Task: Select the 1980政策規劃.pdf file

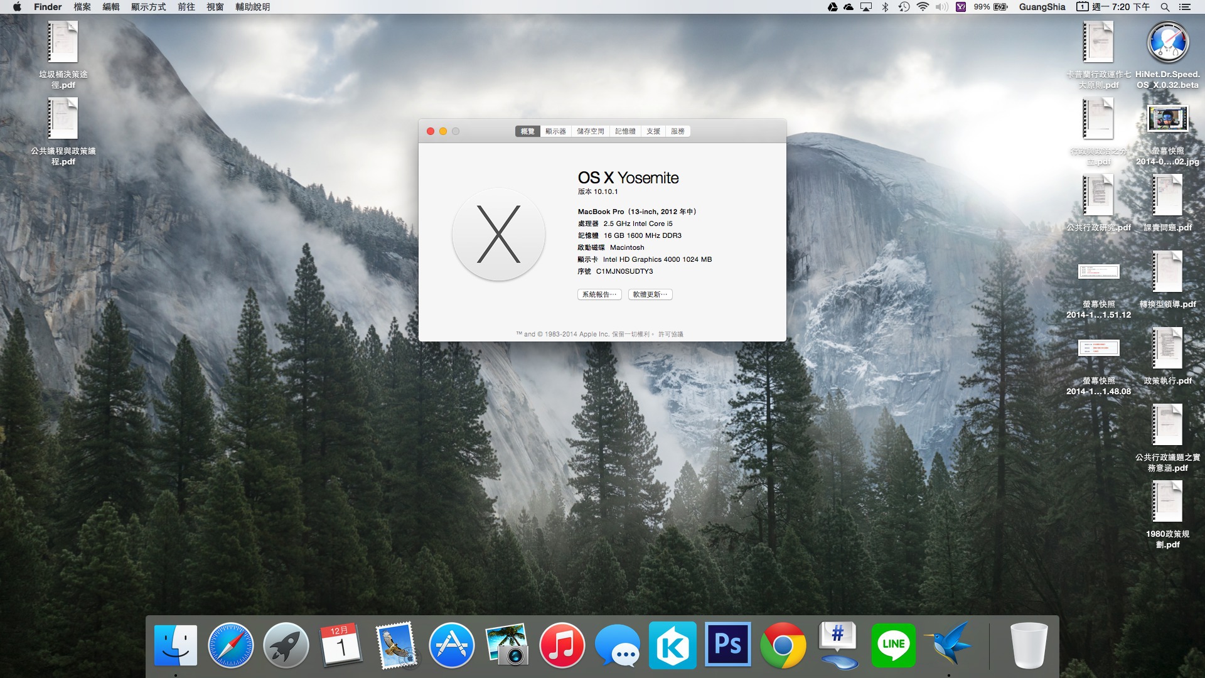Action: pyautogui.click(x=1167, y=515)
